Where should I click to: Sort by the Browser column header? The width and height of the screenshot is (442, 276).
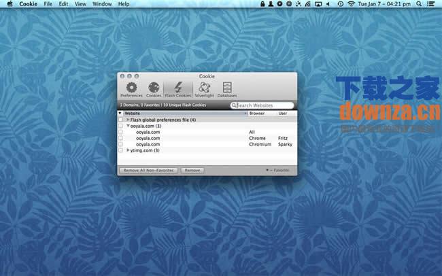click(x=262, y=114)
